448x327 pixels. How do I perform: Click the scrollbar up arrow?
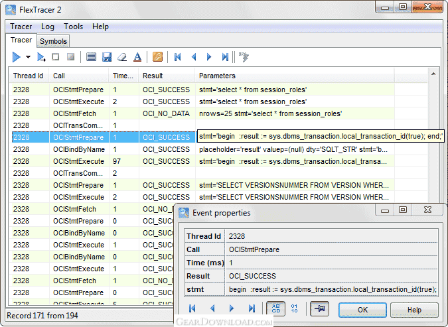(433, 74)
